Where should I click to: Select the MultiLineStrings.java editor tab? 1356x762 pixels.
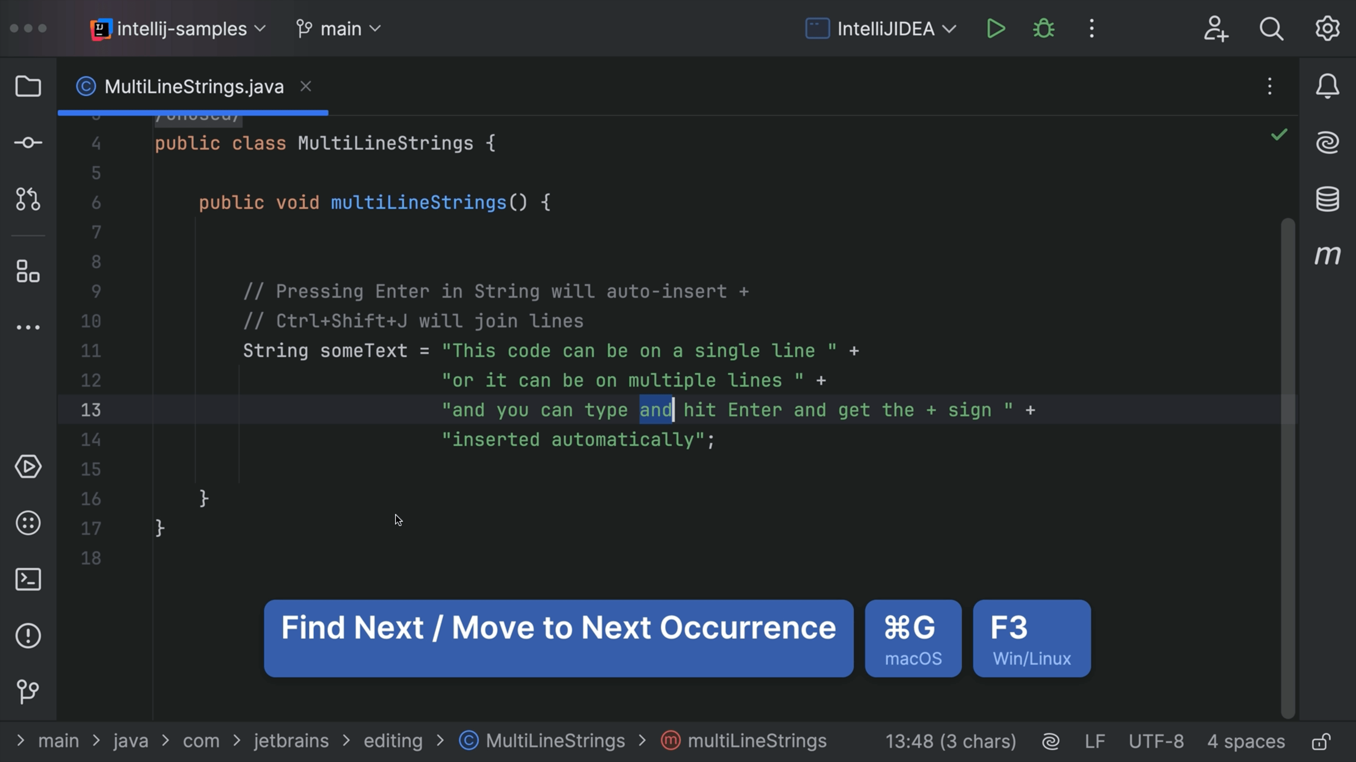click(194, 87)
